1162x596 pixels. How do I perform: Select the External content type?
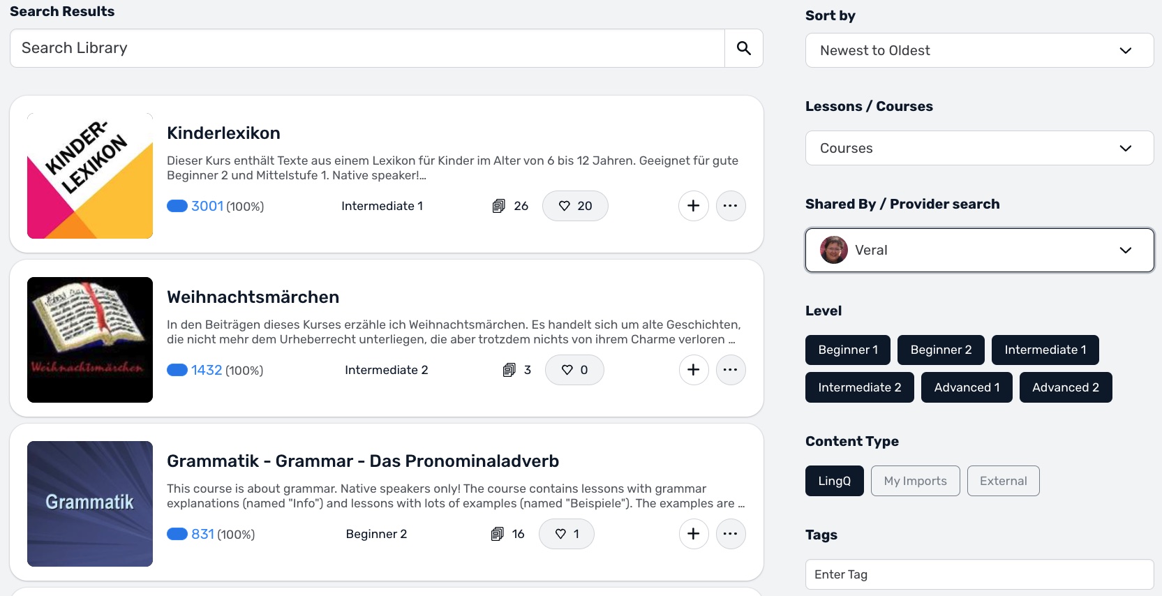1004,481
